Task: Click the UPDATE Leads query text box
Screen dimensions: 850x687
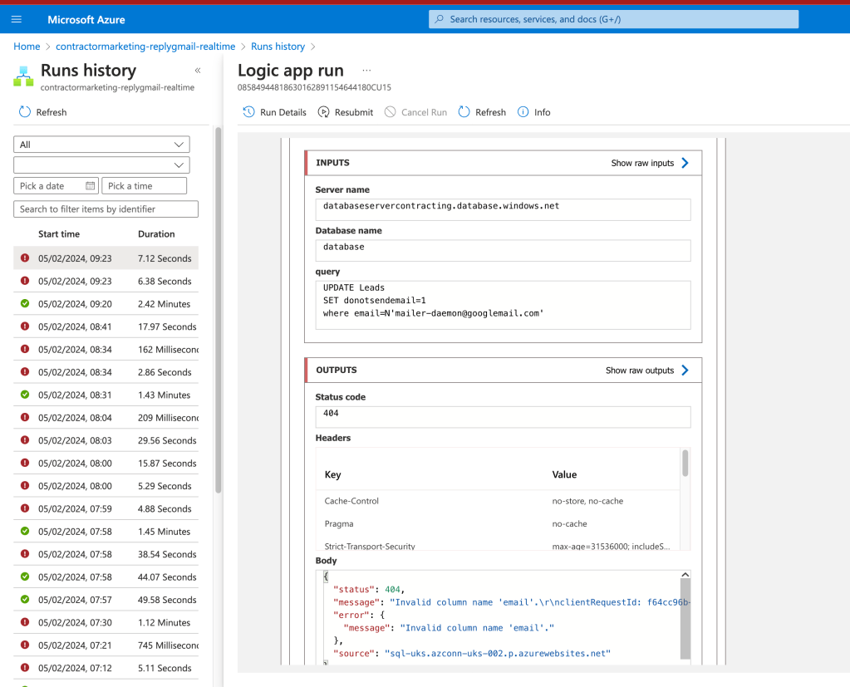Action: (x=503, y=305)
